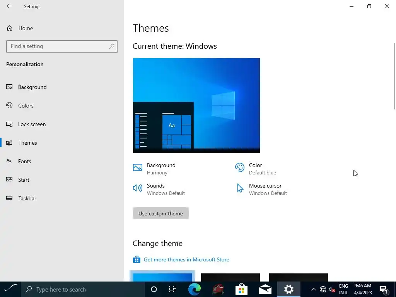Click the Use custom theme button
The image size is (396, 297).
coord(160,213)
